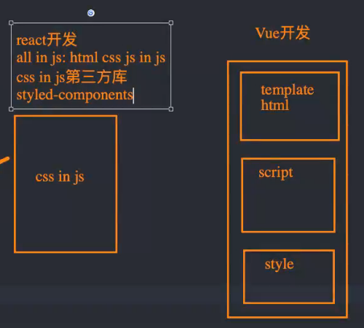Click the 'react开发' text line
Viewport: 364px width, 328px height.
tap(47, 39)
